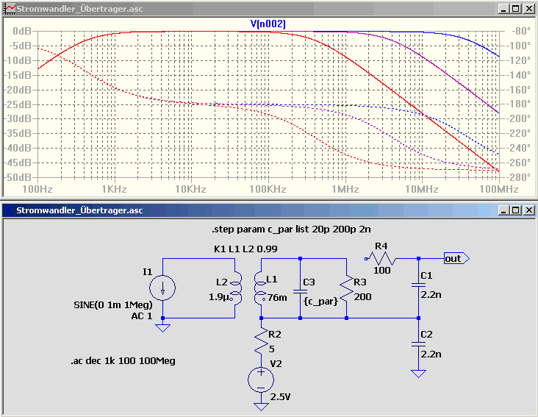Click the -25dB label on magnitude axis
Viewport: 538px width, 417px height.
(17, 104)
